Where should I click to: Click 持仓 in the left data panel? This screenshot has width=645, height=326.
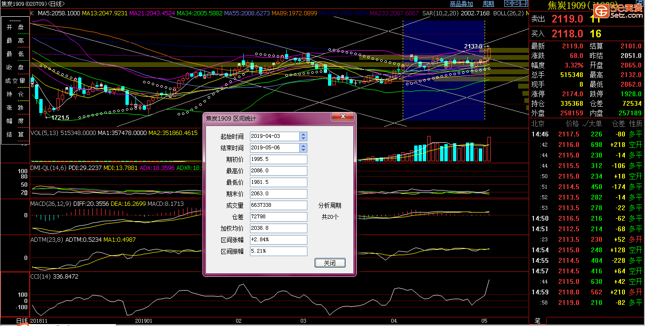pos(15,94)
